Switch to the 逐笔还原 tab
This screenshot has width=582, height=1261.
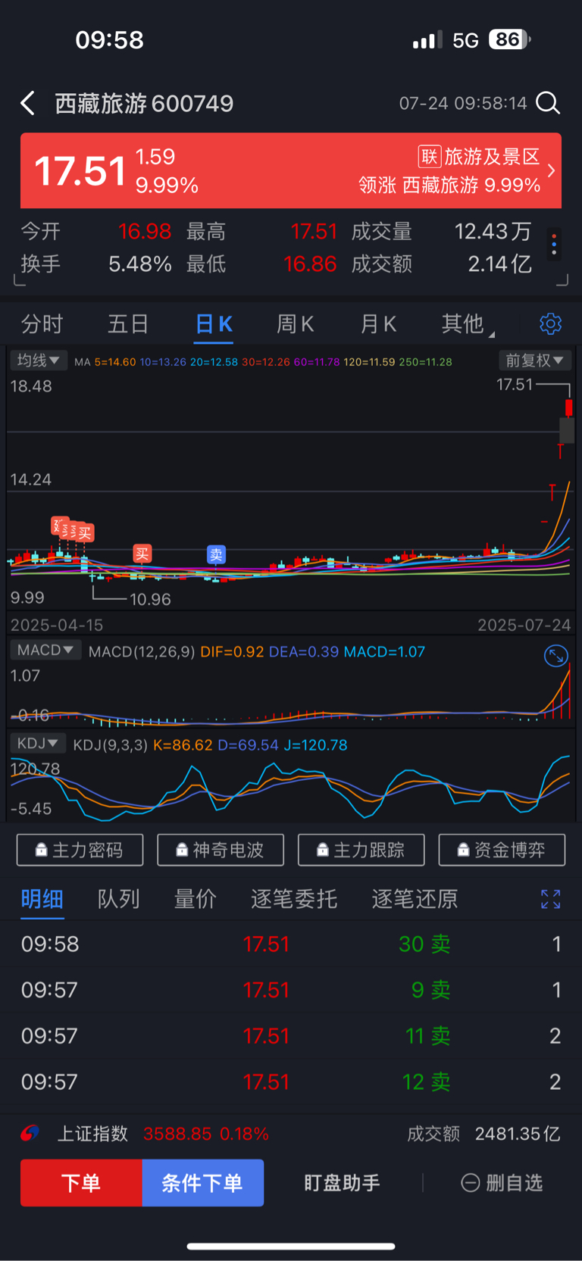(x=415, y=899)
